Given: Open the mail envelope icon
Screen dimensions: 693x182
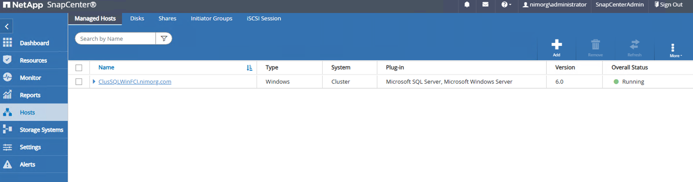Looking at the screenshot, I should [x=485, y=5].
